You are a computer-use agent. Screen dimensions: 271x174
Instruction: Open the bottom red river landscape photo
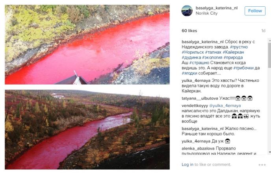[x=87, y=130]
